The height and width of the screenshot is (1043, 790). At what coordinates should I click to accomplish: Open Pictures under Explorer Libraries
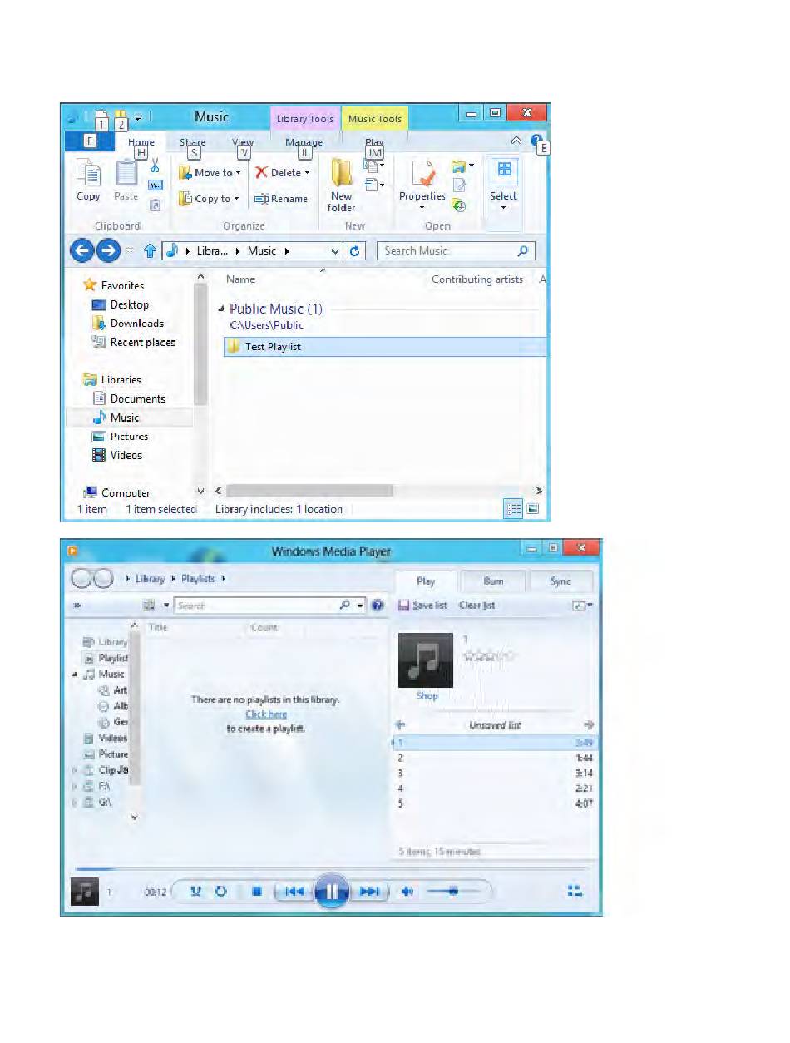coord(129,437)
